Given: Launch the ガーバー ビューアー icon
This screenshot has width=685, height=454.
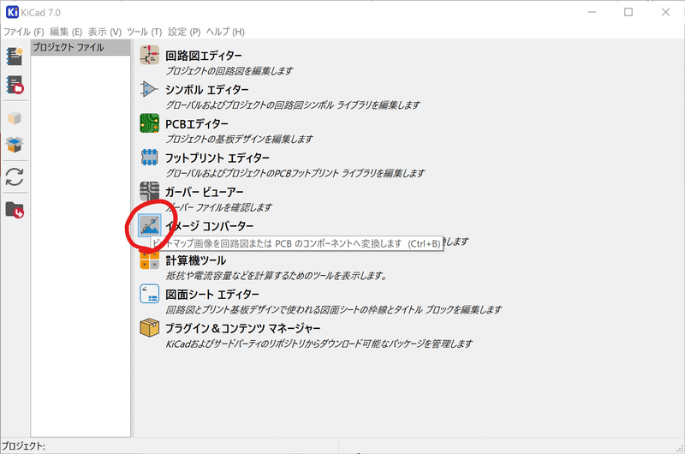Looking at the screenshot, I should [x=149, y=191].
